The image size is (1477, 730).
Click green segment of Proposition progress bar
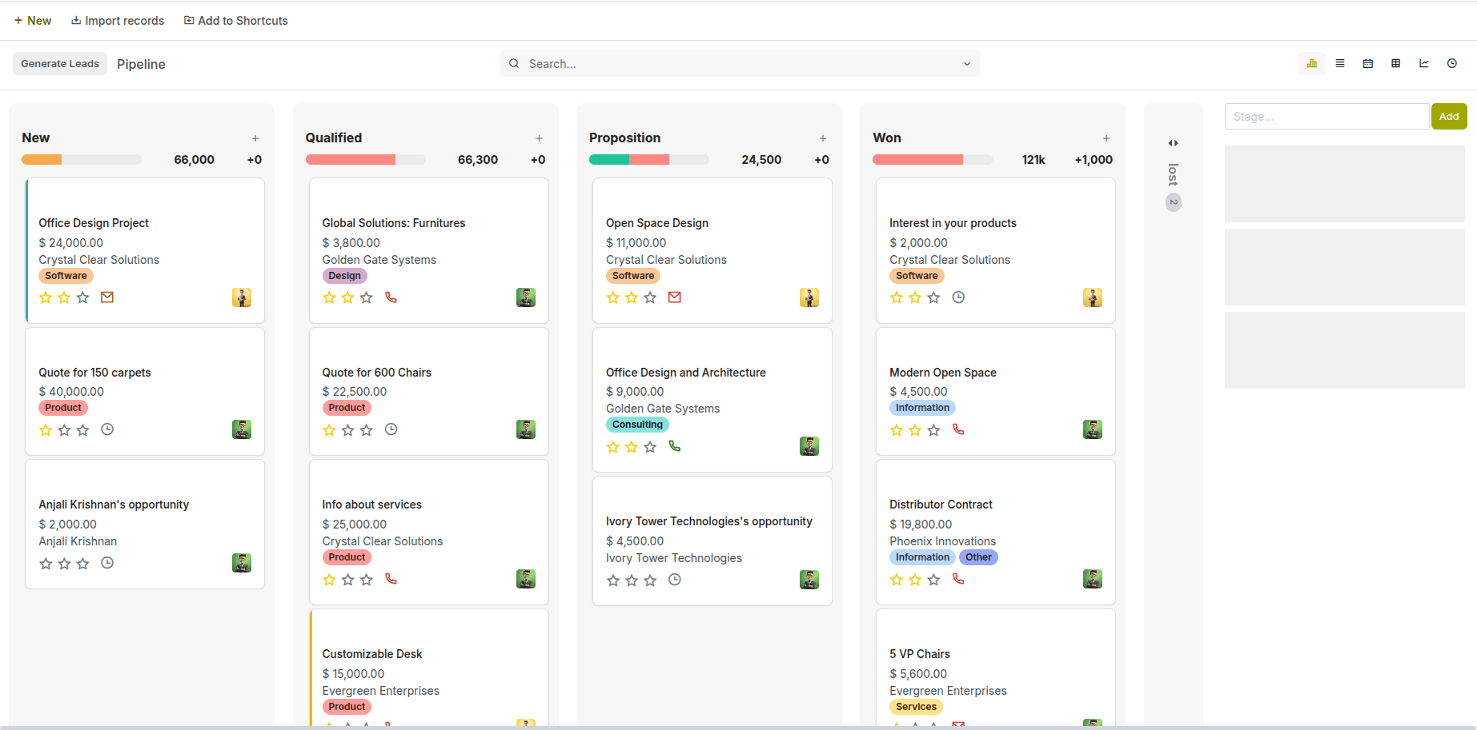point(608,160)
